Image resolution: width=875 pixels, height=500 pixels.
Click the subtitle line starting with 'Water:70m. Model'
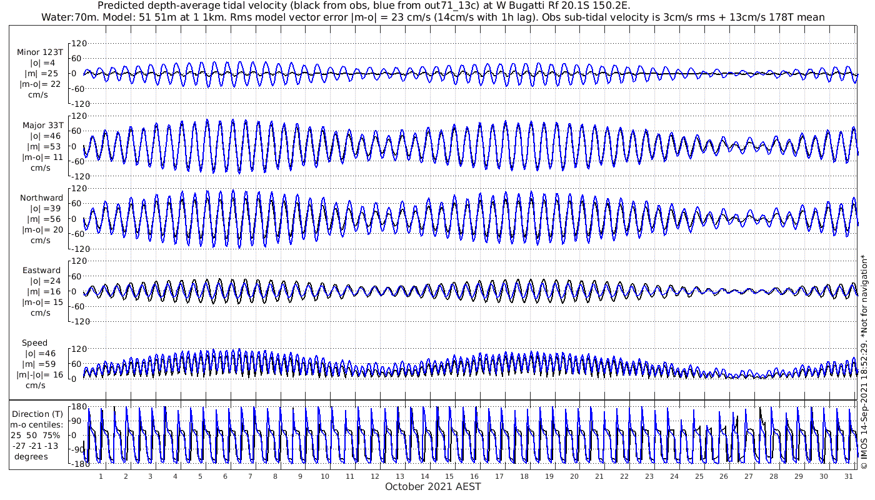[432, 17]
